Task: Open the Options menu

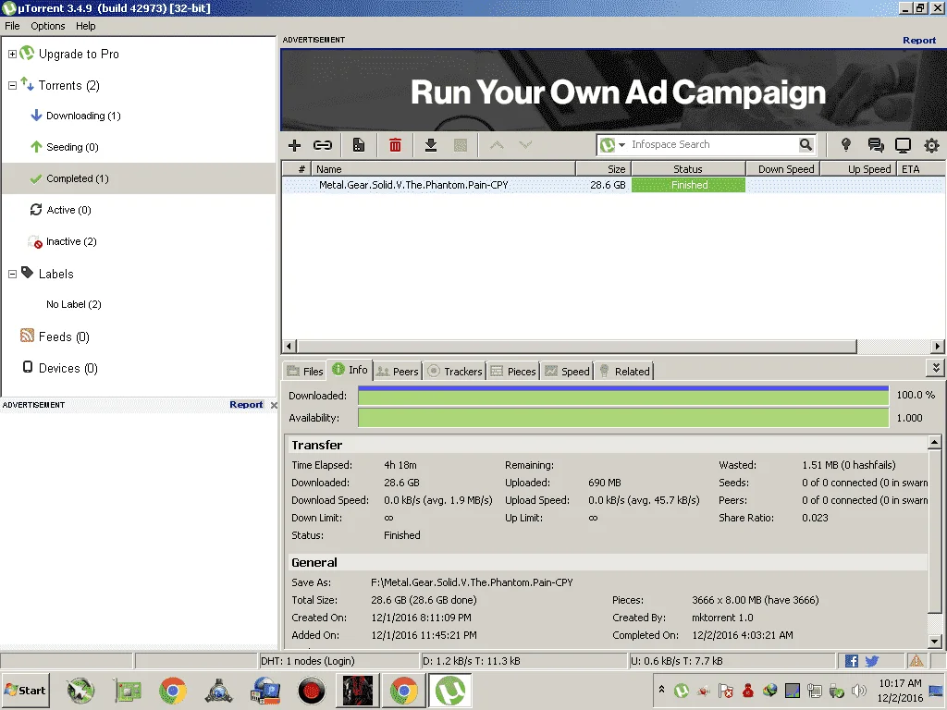Action: (48, 26)
